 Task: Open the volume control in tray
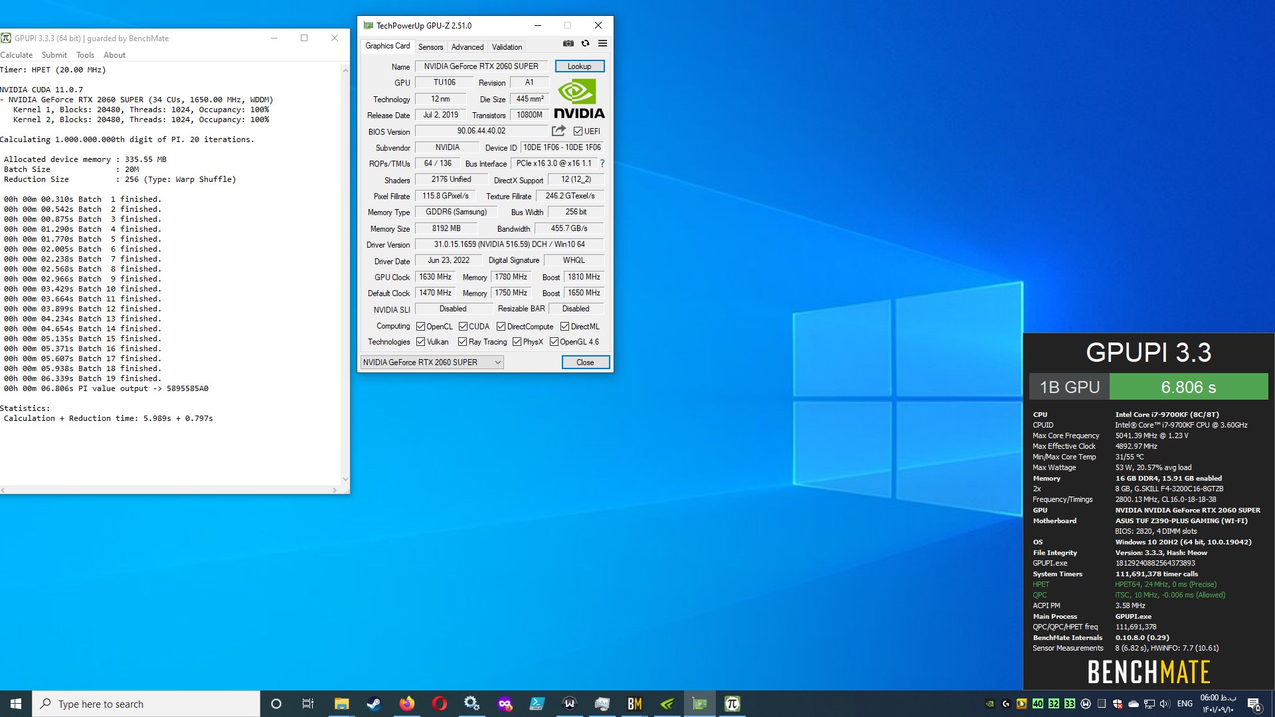pyautogui.click(x=1165, y=704)
